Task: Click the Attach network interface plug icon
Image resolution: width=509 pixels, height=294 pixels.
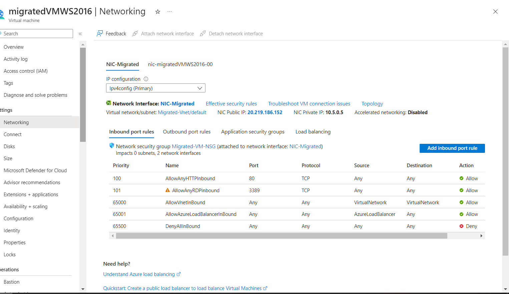Action: (135, 33)
